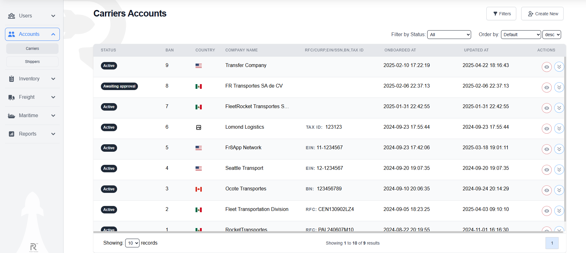The image size is (586, 253).
Task: Click the Fleet Rocket logo at sidebar bottom
Action: click(34, 247)
